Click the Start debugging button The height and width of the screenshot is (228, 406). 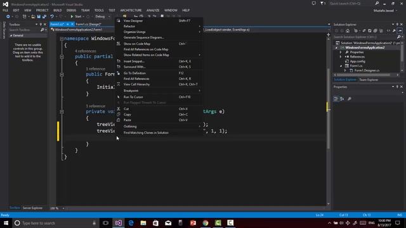point(76,16)
